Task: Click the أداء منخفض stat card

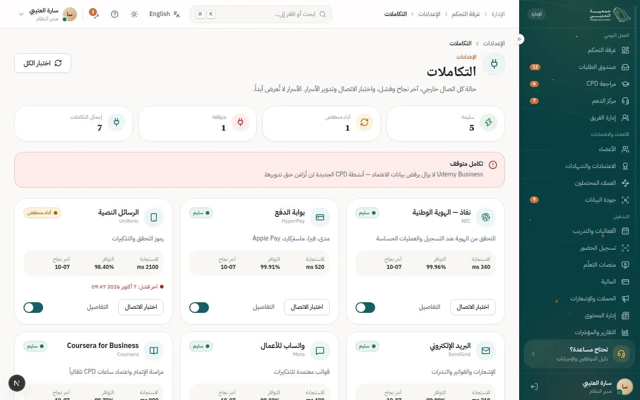Action: pyautogui.click(x=321, y=124)
